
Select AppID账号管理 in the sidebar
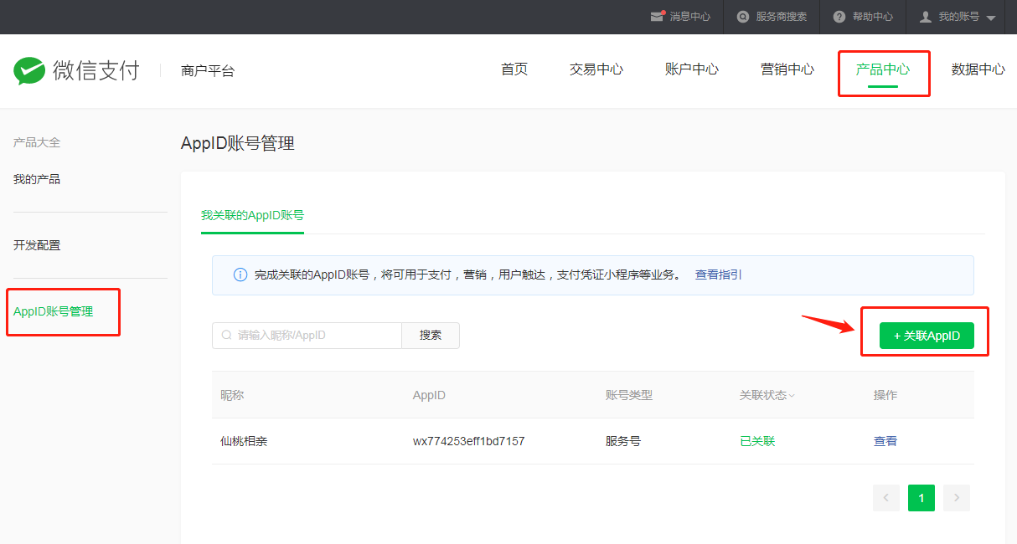(54, 311)
